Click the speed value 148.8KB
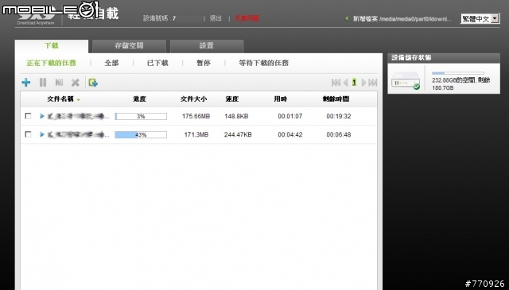The width and height of the screenshot is (509, 290). click(236, 116)
